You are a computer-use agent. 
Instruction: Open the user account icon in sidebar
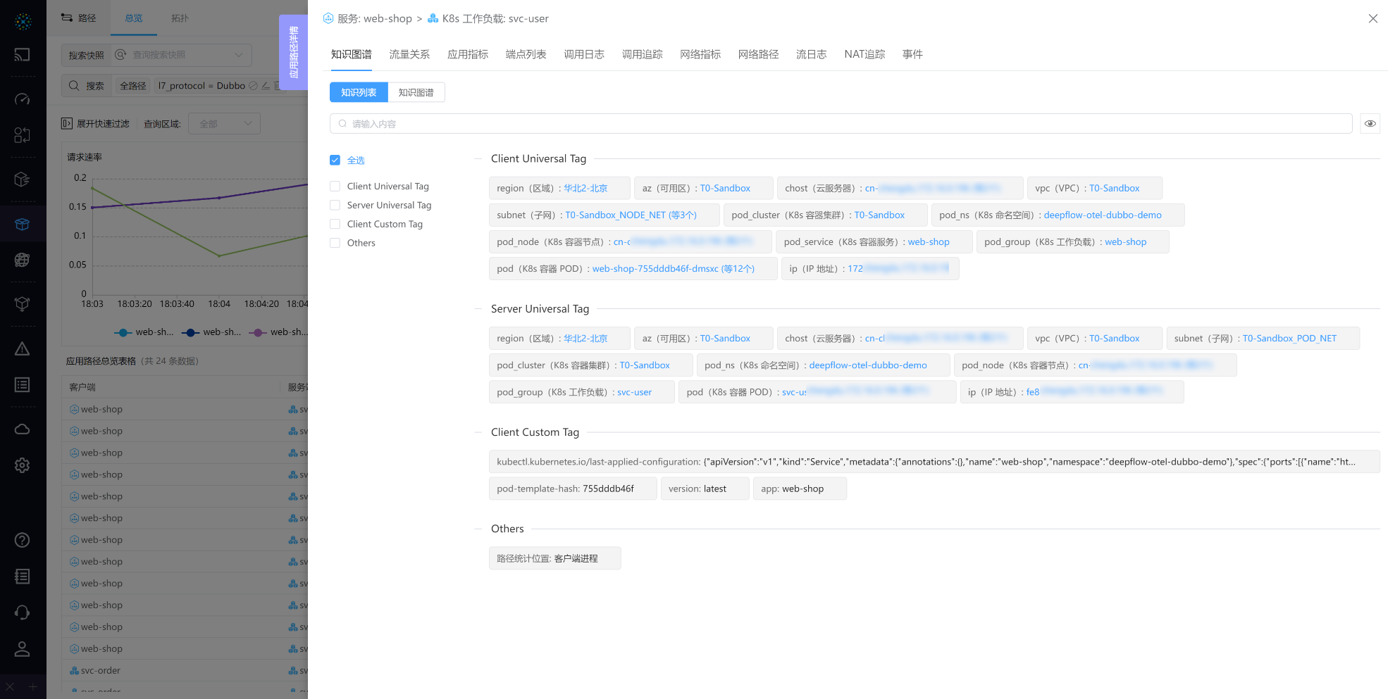point(22,649)
